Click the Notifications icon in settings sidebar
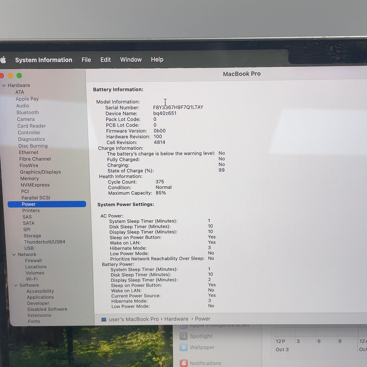The width and height of the screenshot is (367, 367). (x=184, y=363)
